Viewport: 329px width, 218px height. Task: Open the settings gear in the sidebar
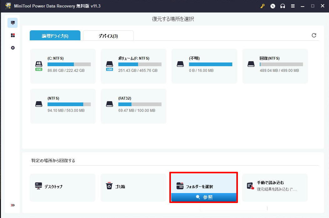point(13,47)
